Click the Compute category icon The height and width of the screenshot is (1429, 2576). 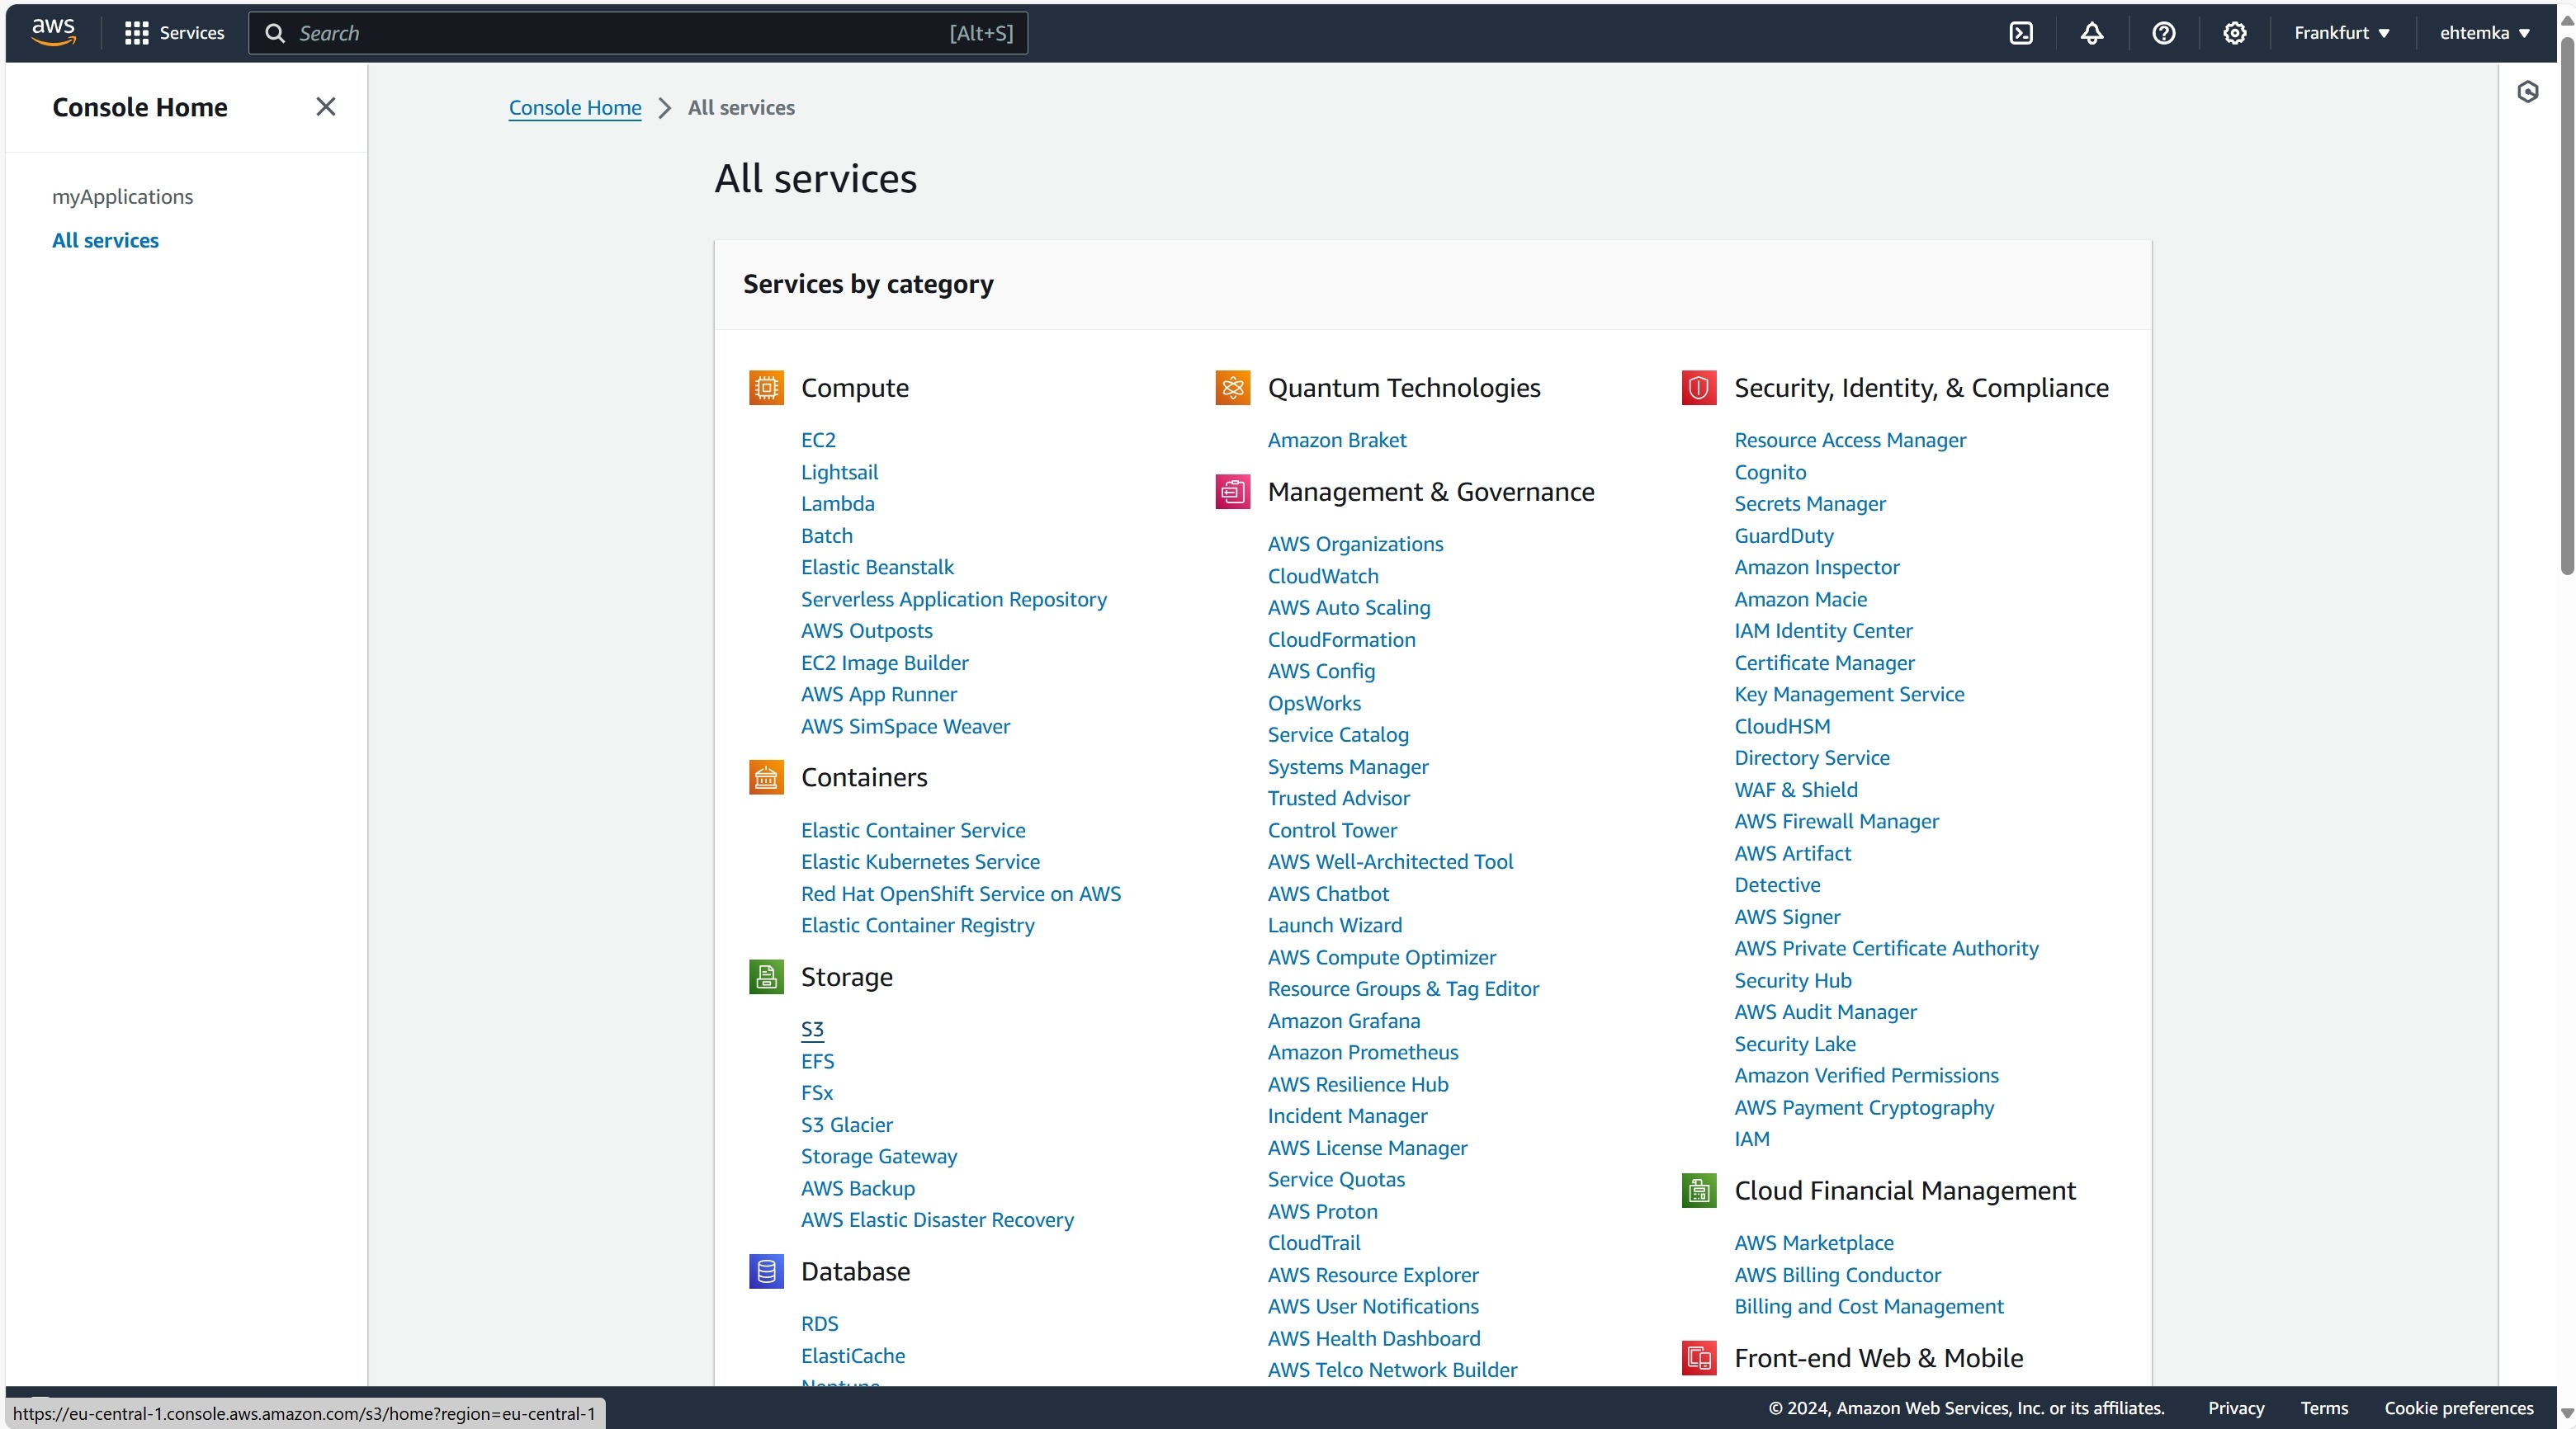[766, 388]
